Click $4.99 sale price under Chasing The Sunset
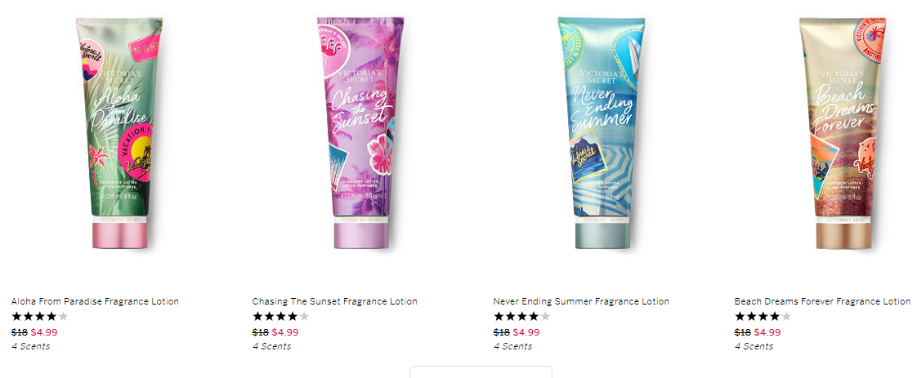The height and width of the screenshot is (378, 917). (x=284, y=332)
